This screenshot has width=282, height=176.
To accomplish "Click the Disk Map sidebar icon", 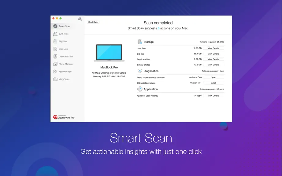I will (55, 49).
